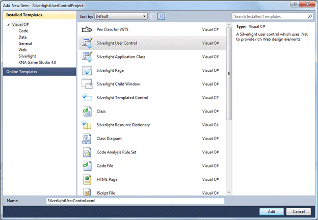The height and width of the screenshot is (220, 318).
Task: Select the General category
Action: tap(25, 43)
